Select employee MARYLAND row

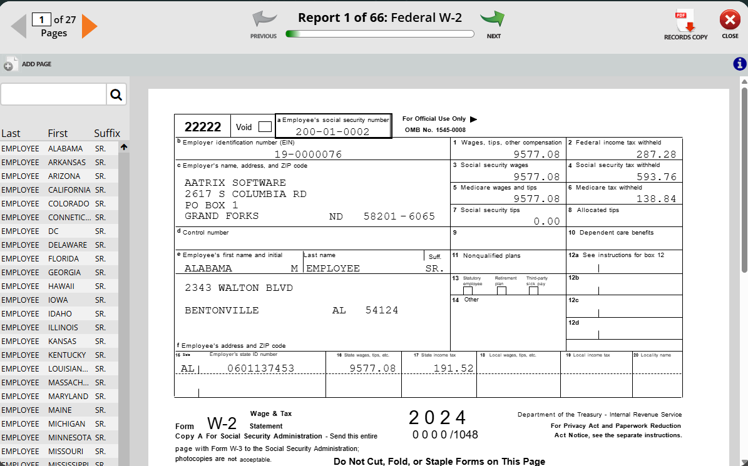coord(59,397)
